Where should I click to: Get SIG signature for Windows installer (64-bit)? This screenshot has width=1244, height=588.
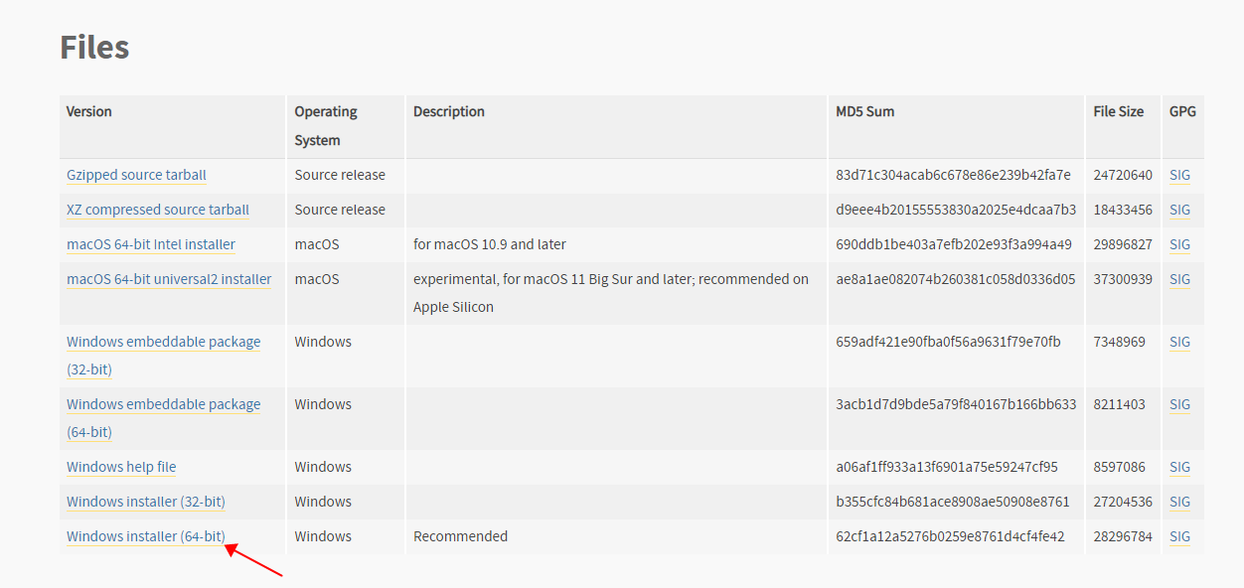click(x=1179, y=536)
